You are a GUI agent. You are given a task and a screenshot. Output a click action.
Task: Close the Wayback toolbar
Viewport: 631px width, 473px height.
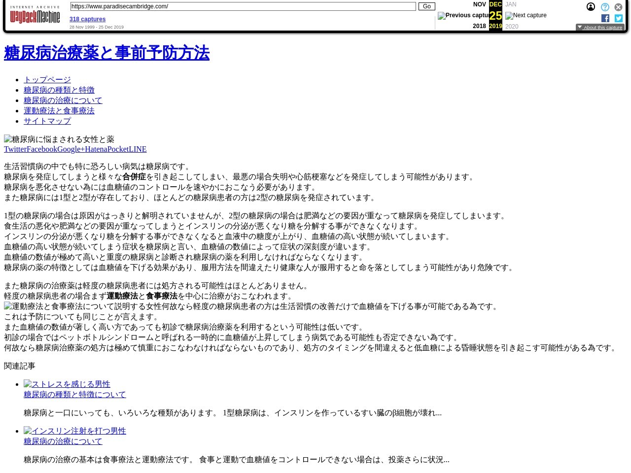(618, 7)
